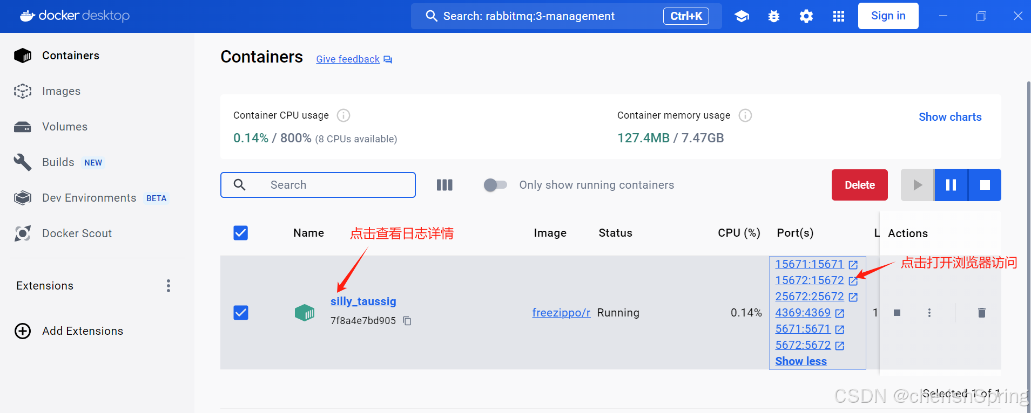This screenshot has height=413, width=1031.
Task: Click the feedback speech bubble icon
Action: [388, 59]
